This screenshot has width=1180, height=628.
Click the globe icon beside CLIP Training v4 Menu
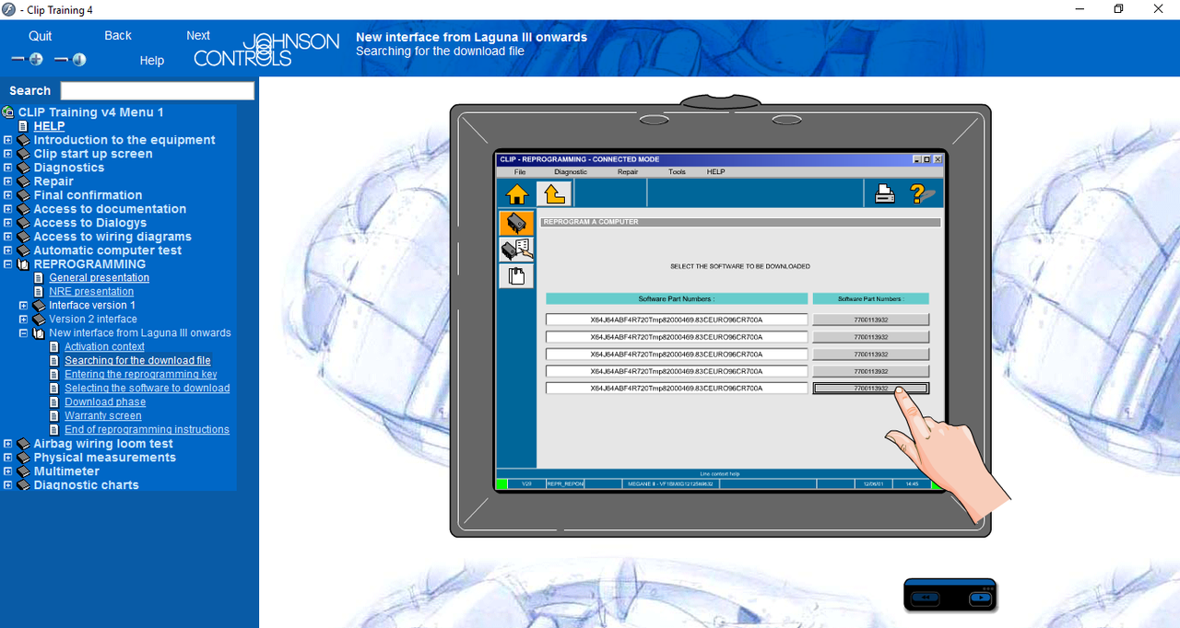point(8,112)
